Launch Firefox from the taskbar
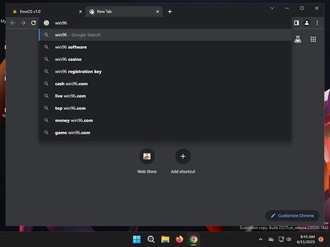This screenshot has width=330, height=247. pos(179,239)
